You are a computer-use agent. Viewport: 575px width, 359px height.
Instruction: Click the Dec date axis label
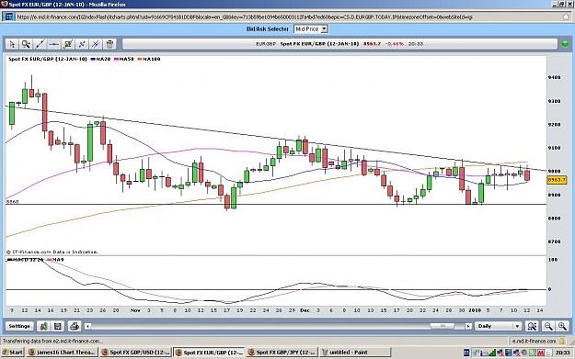click(305, 310)
